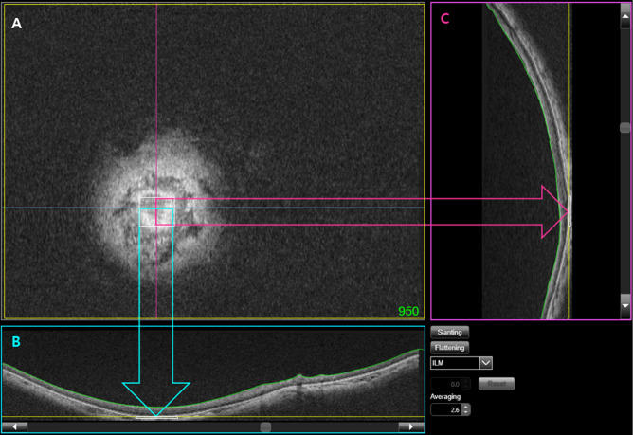The height and width of the screenshot is (435, 633).
Task: Click the down arrow of panel C scrollbar
Action: click(x=625, y=306)
